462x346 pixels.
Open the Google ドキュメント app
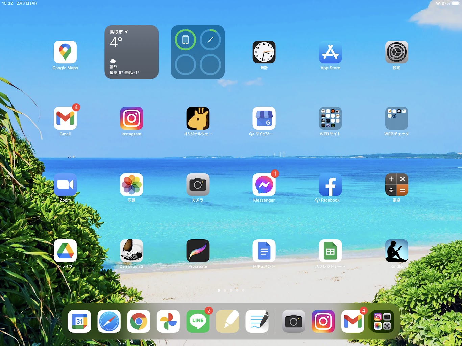click(264, 250)
